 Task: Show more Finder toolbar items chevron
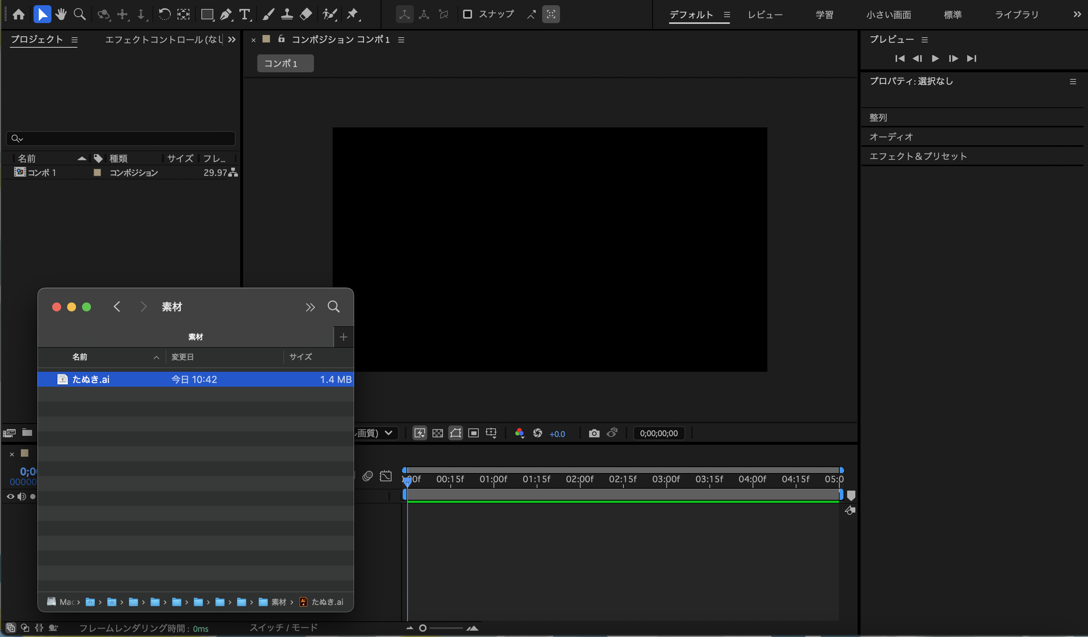(x=310, y=307)
